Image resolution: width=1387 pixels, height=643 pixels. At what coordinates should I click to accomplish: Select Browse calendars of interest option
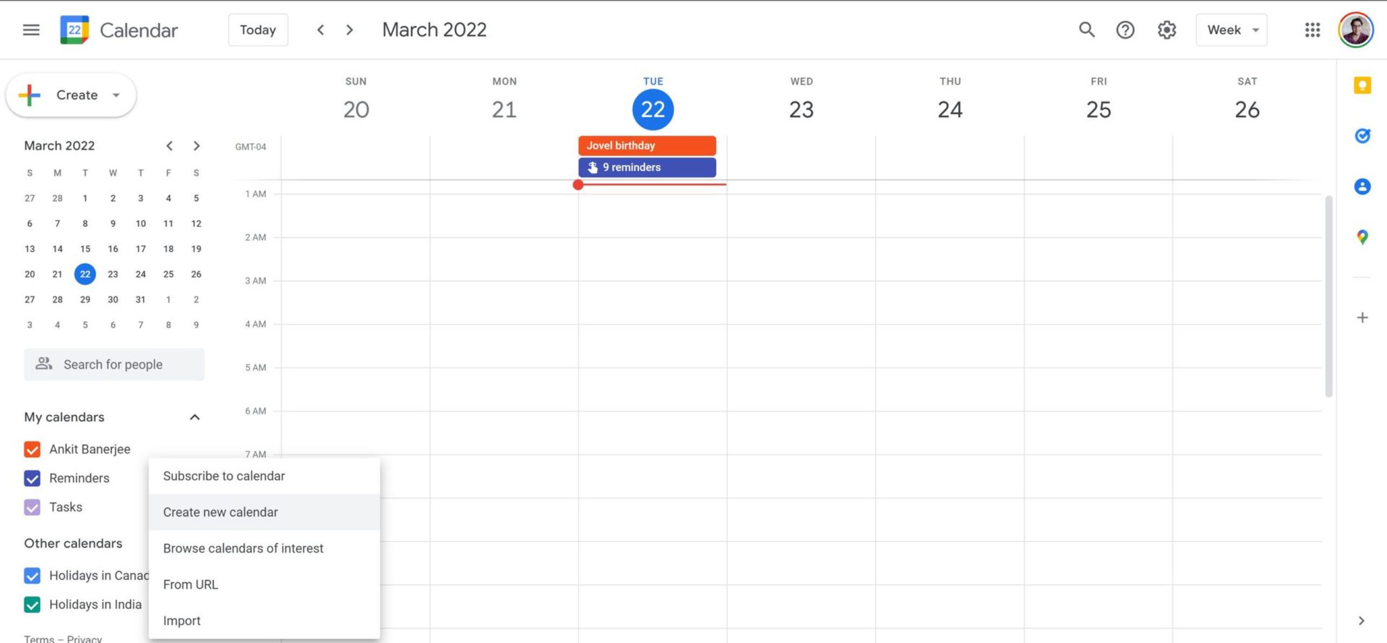243,548
